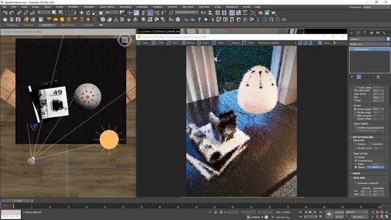Select the Shutter speed radio button
The image size is (391, 220).
coord(355,109)
